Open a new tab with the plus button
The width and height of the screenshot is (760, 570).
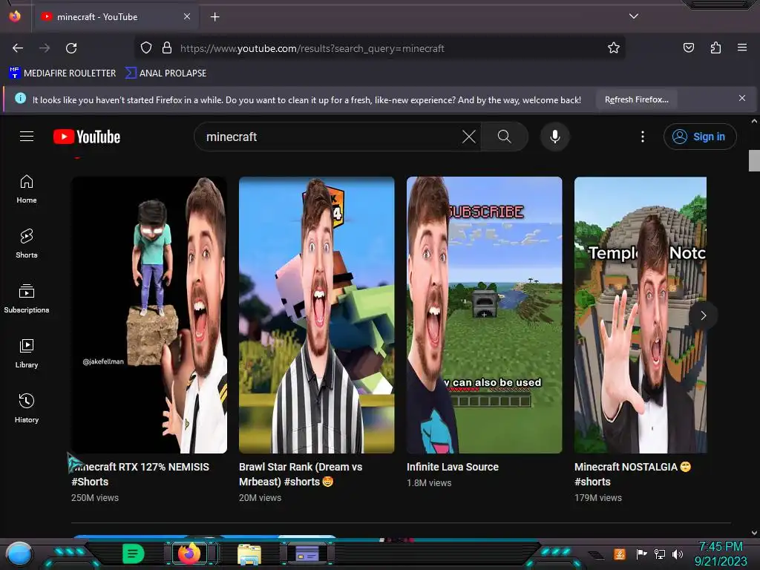coord(214,17)
